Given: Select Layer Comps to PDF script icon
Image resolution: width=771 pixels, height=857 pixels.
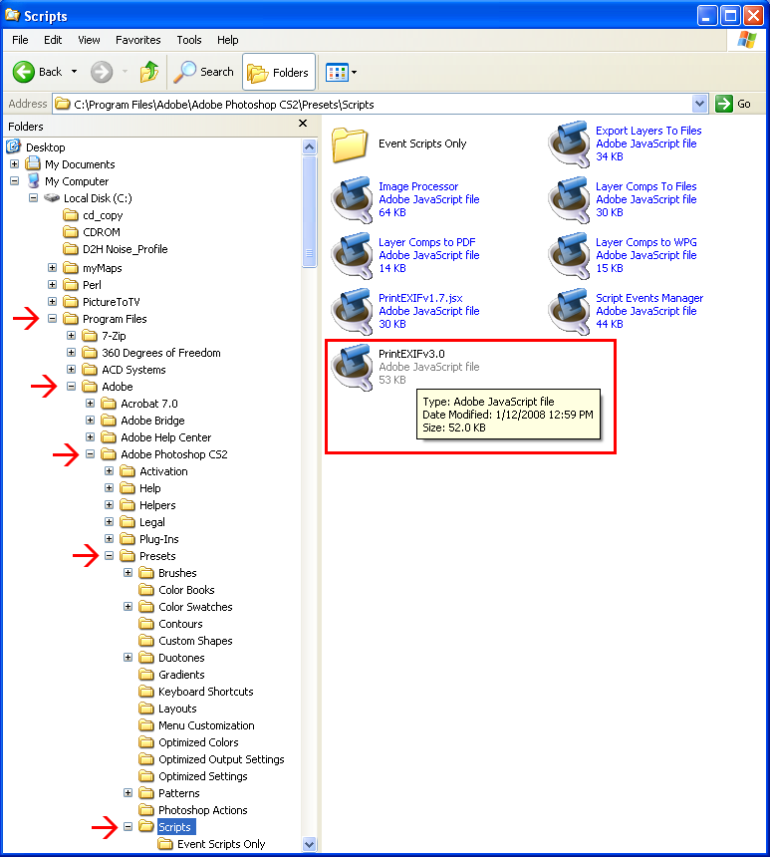Looking at the screenshot, I should (353, 255).
